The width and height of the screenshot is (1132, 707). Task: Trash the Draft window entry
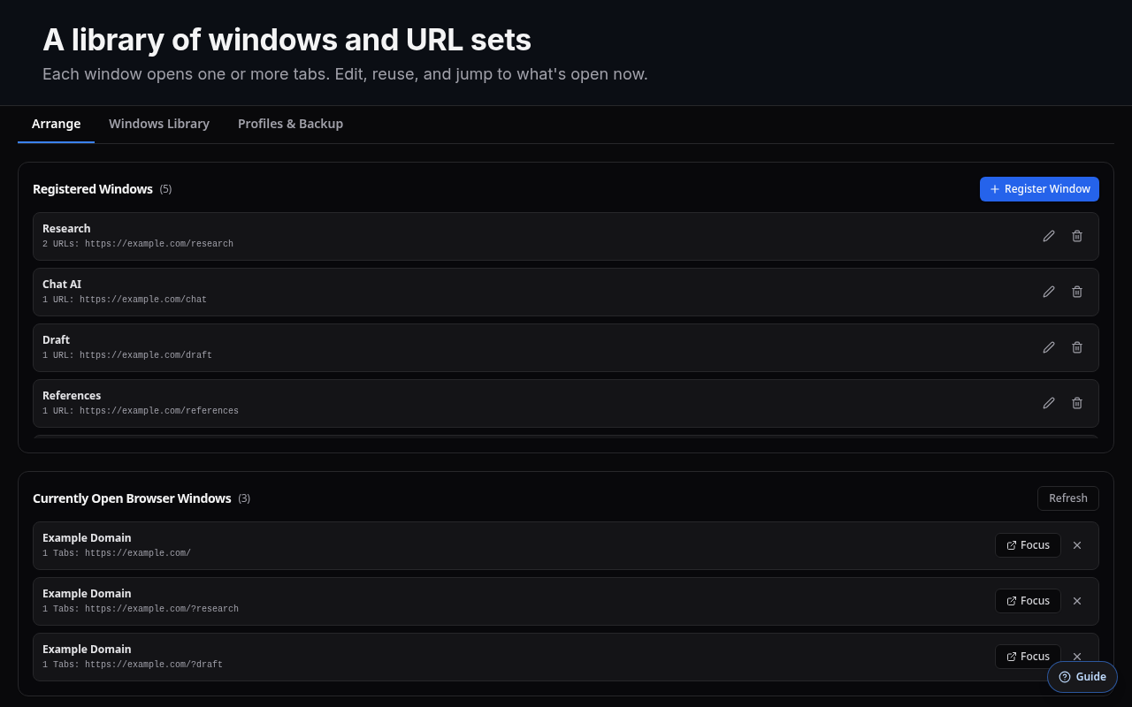pos(1077,347)
